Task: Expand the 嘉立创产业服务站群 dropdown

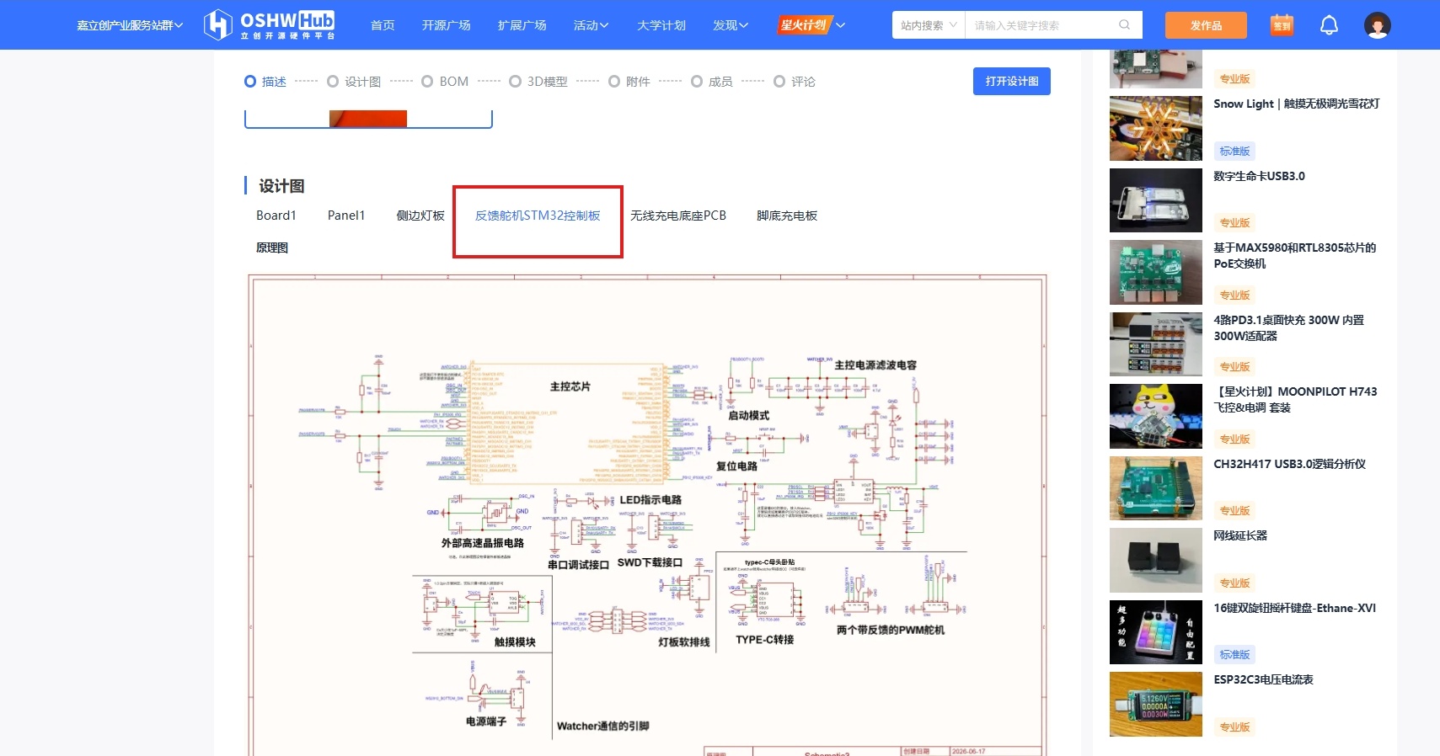Action: pyautogui.click(x=130, y=25)
